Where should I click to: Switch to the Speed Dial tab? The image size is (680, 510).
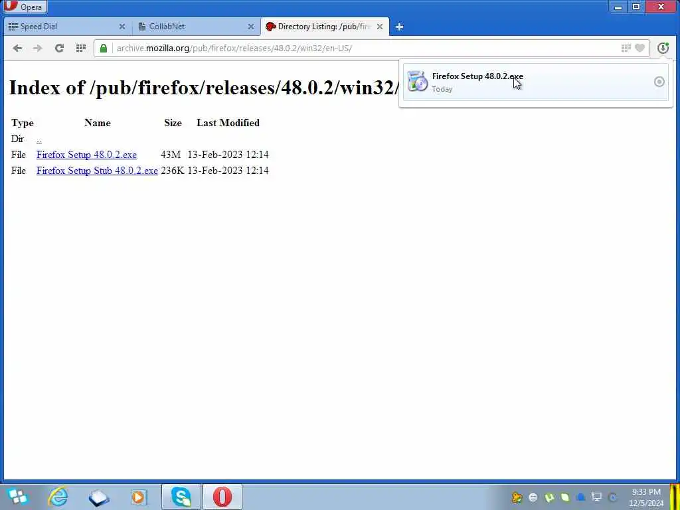(x=67, y=27)
